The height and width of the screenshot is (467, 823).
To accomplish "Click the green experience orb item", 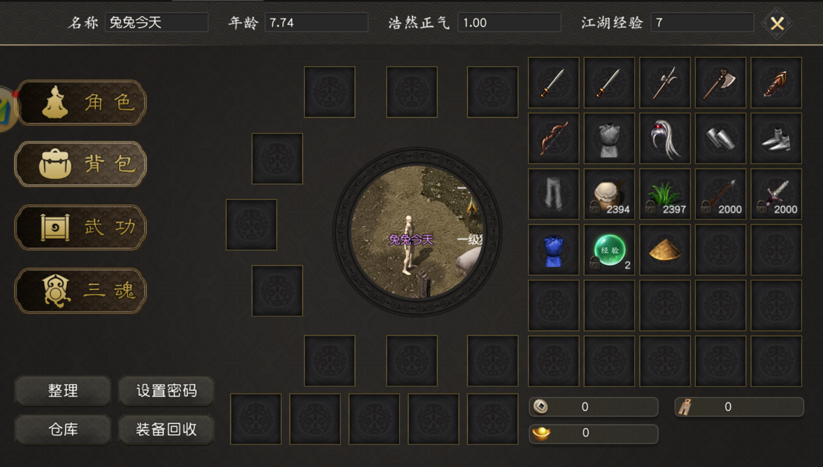I will tap(609, 250).
